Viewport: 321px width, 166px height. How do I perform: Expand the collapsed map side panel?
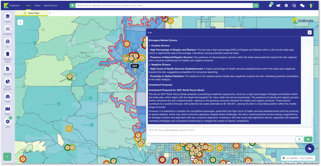[x=20, y=22]
